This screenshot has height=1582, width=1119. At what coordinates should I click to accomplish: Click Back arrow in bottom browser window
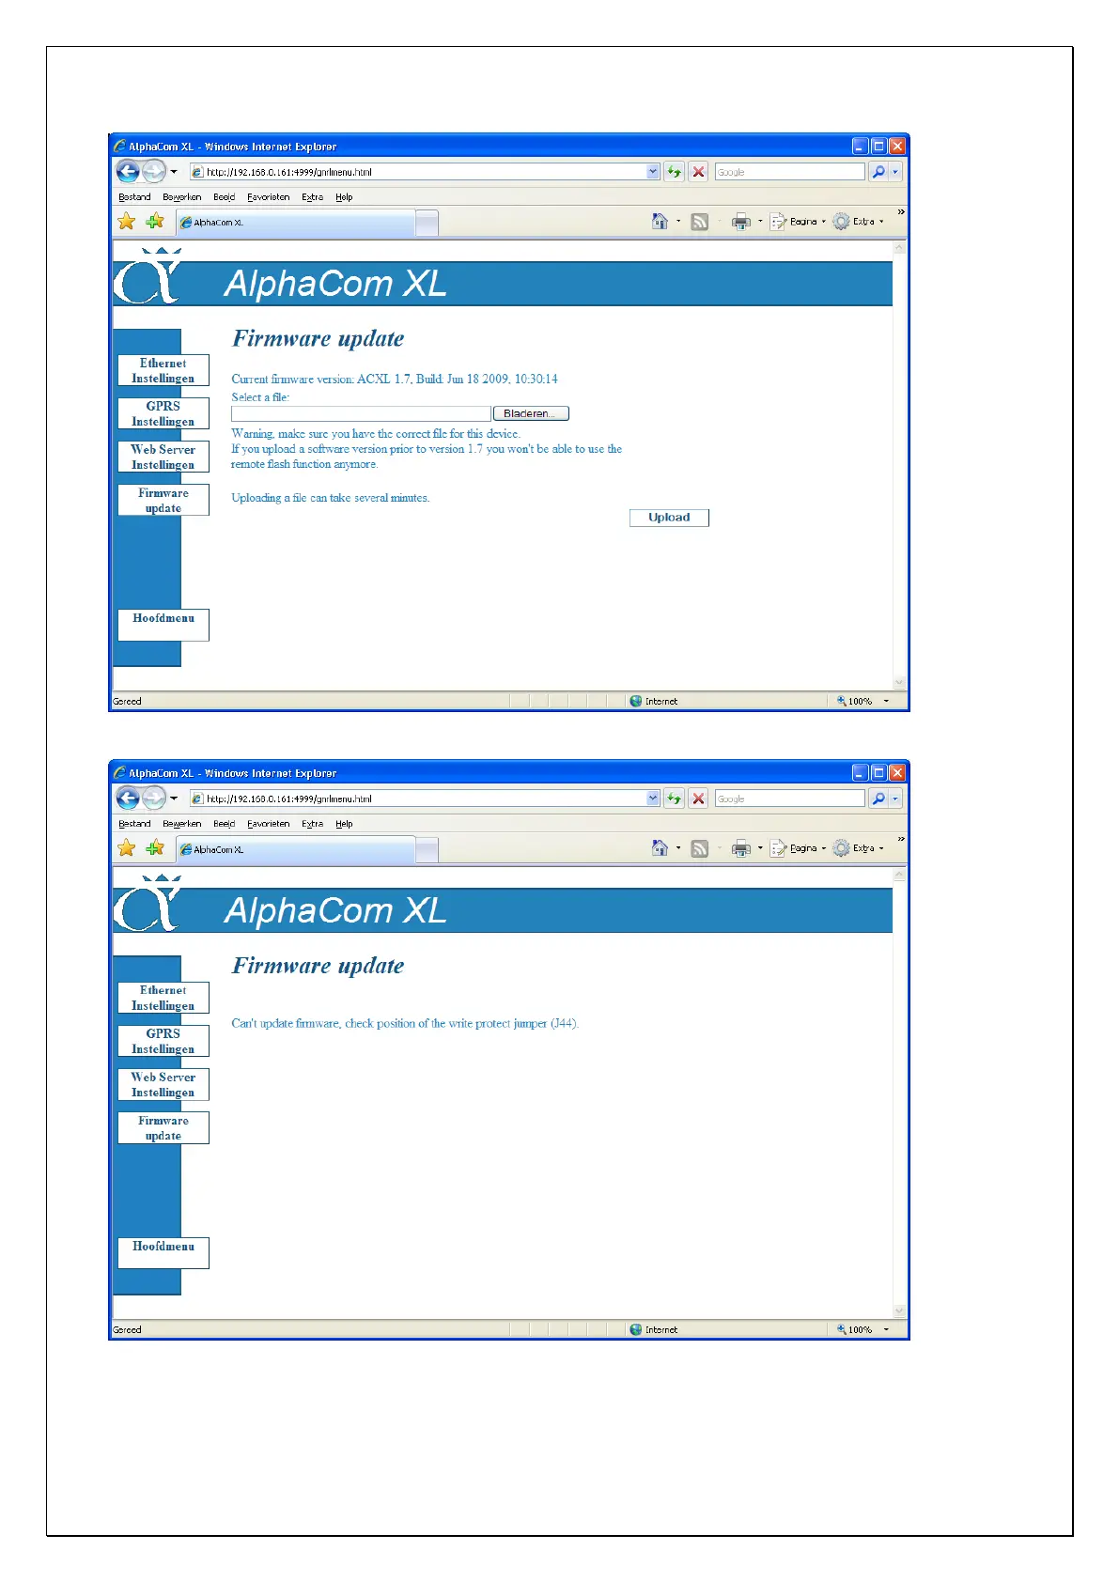tap(128, 798)
